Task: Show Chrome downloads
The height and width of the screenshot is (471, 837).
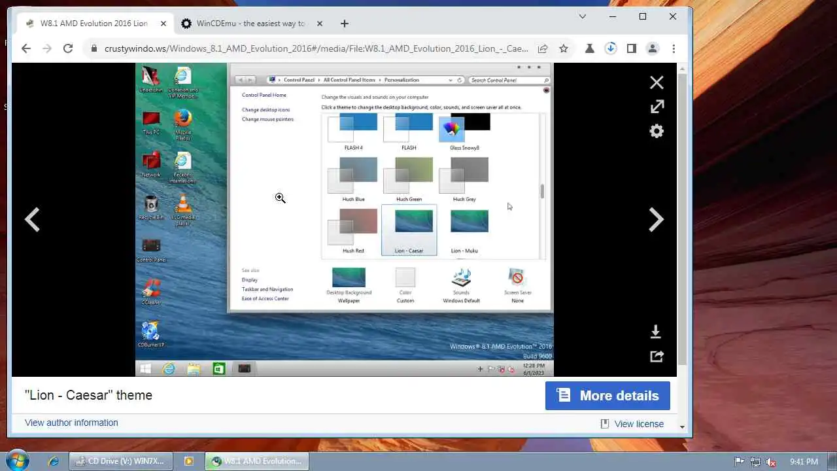Action: [x=610, y=48]
